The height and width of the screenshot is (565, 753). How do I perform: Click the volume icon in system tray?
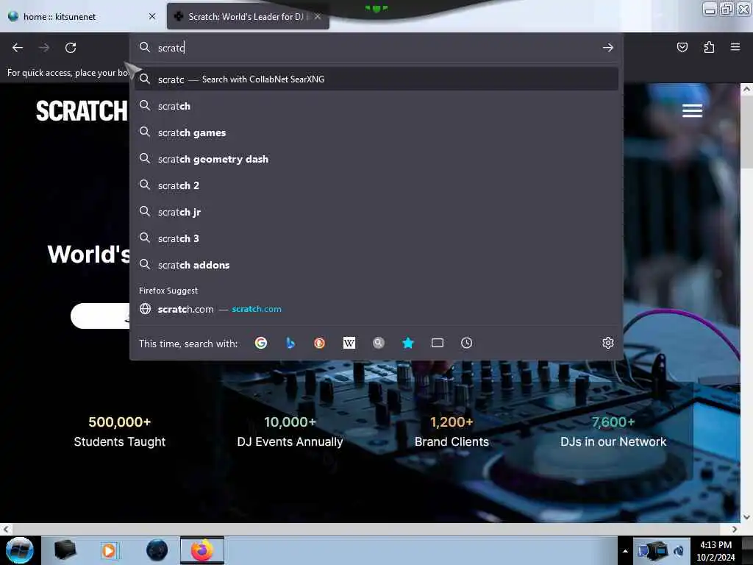679,551
